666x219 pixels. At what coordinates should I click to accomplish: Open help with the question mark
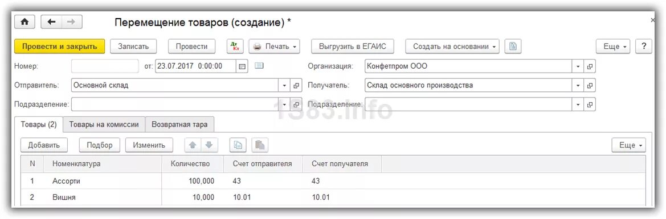coord(643,47)
